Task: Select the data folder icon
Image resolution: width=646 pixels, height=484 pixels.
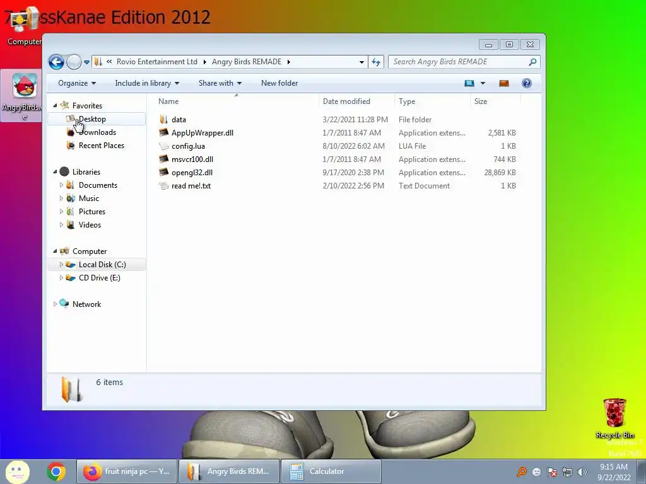Action: [x=164, y=119]
